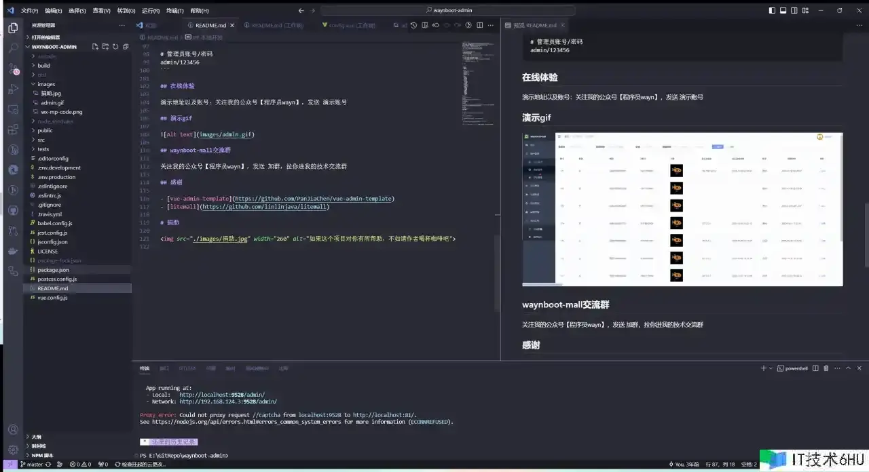
Task: Open the Explorer view in activity bar
Action: click(x=13, y=28)
